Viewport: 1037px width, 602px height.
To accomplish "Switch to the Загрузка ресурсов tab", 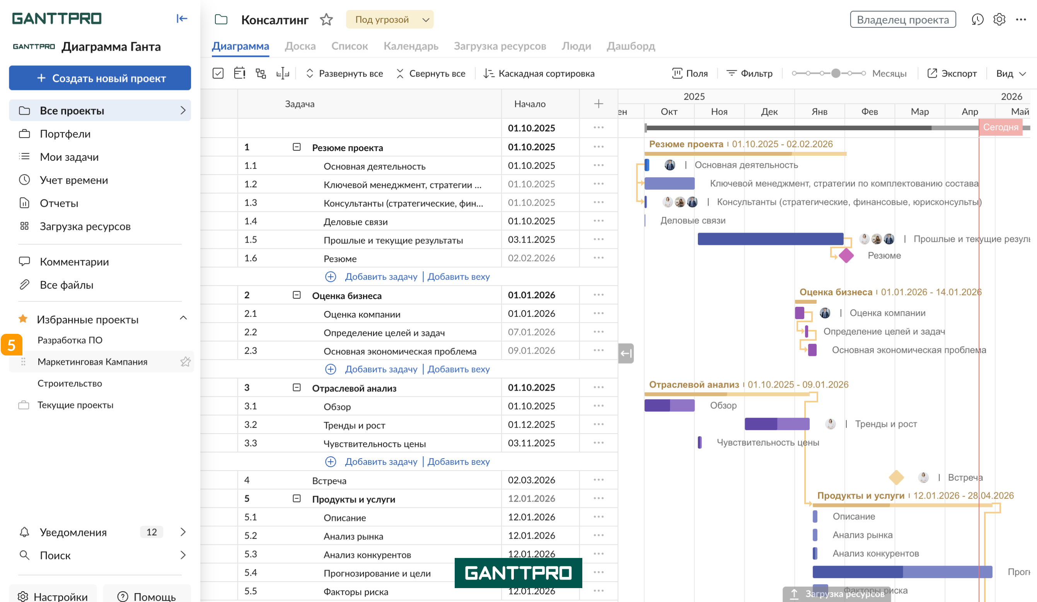I will coord(500,46).
